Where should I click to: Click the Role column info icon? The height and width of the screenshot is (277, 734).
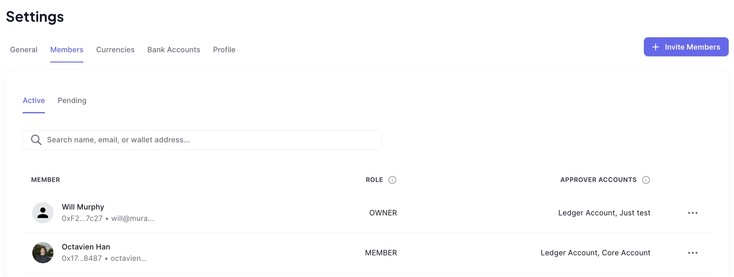tap(392, 180)
